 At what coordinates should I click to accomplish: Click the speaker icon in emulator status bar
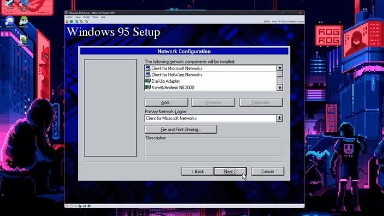pyautogui.click(x=89, y=206)
